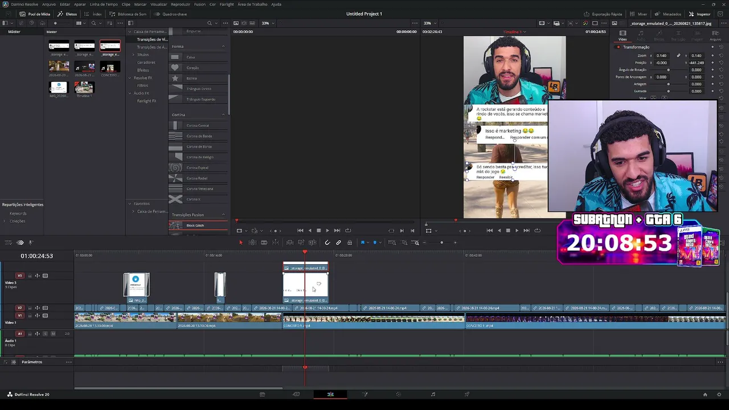Stop playback in the timeline viewer
729x410 pixels.
(508, 231)
